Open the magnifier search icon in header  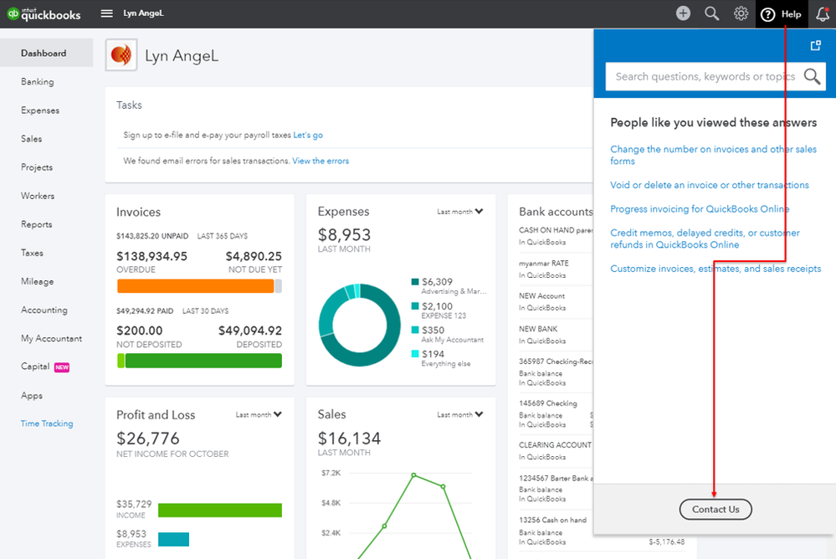[x=712, y=13]
